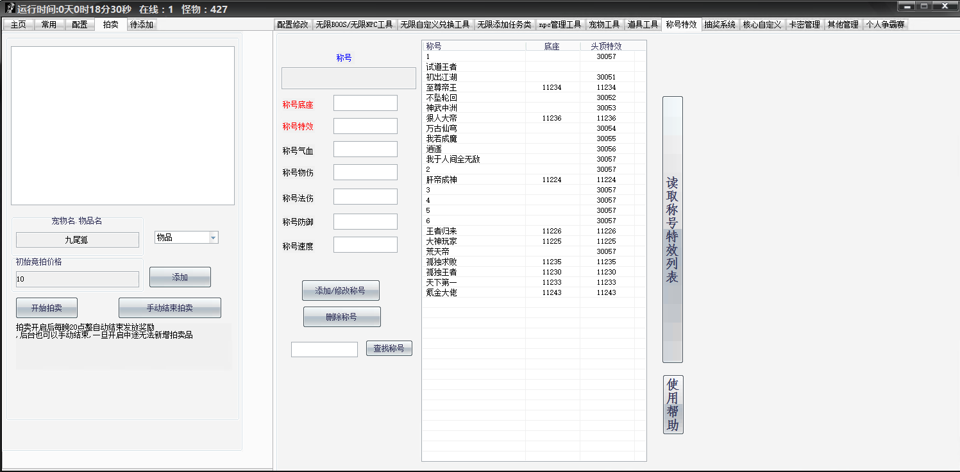The height and width of the screenshot is (472, 960).
Task: Click 手动结束拍卖 button
Action: [x=169, y=308]
